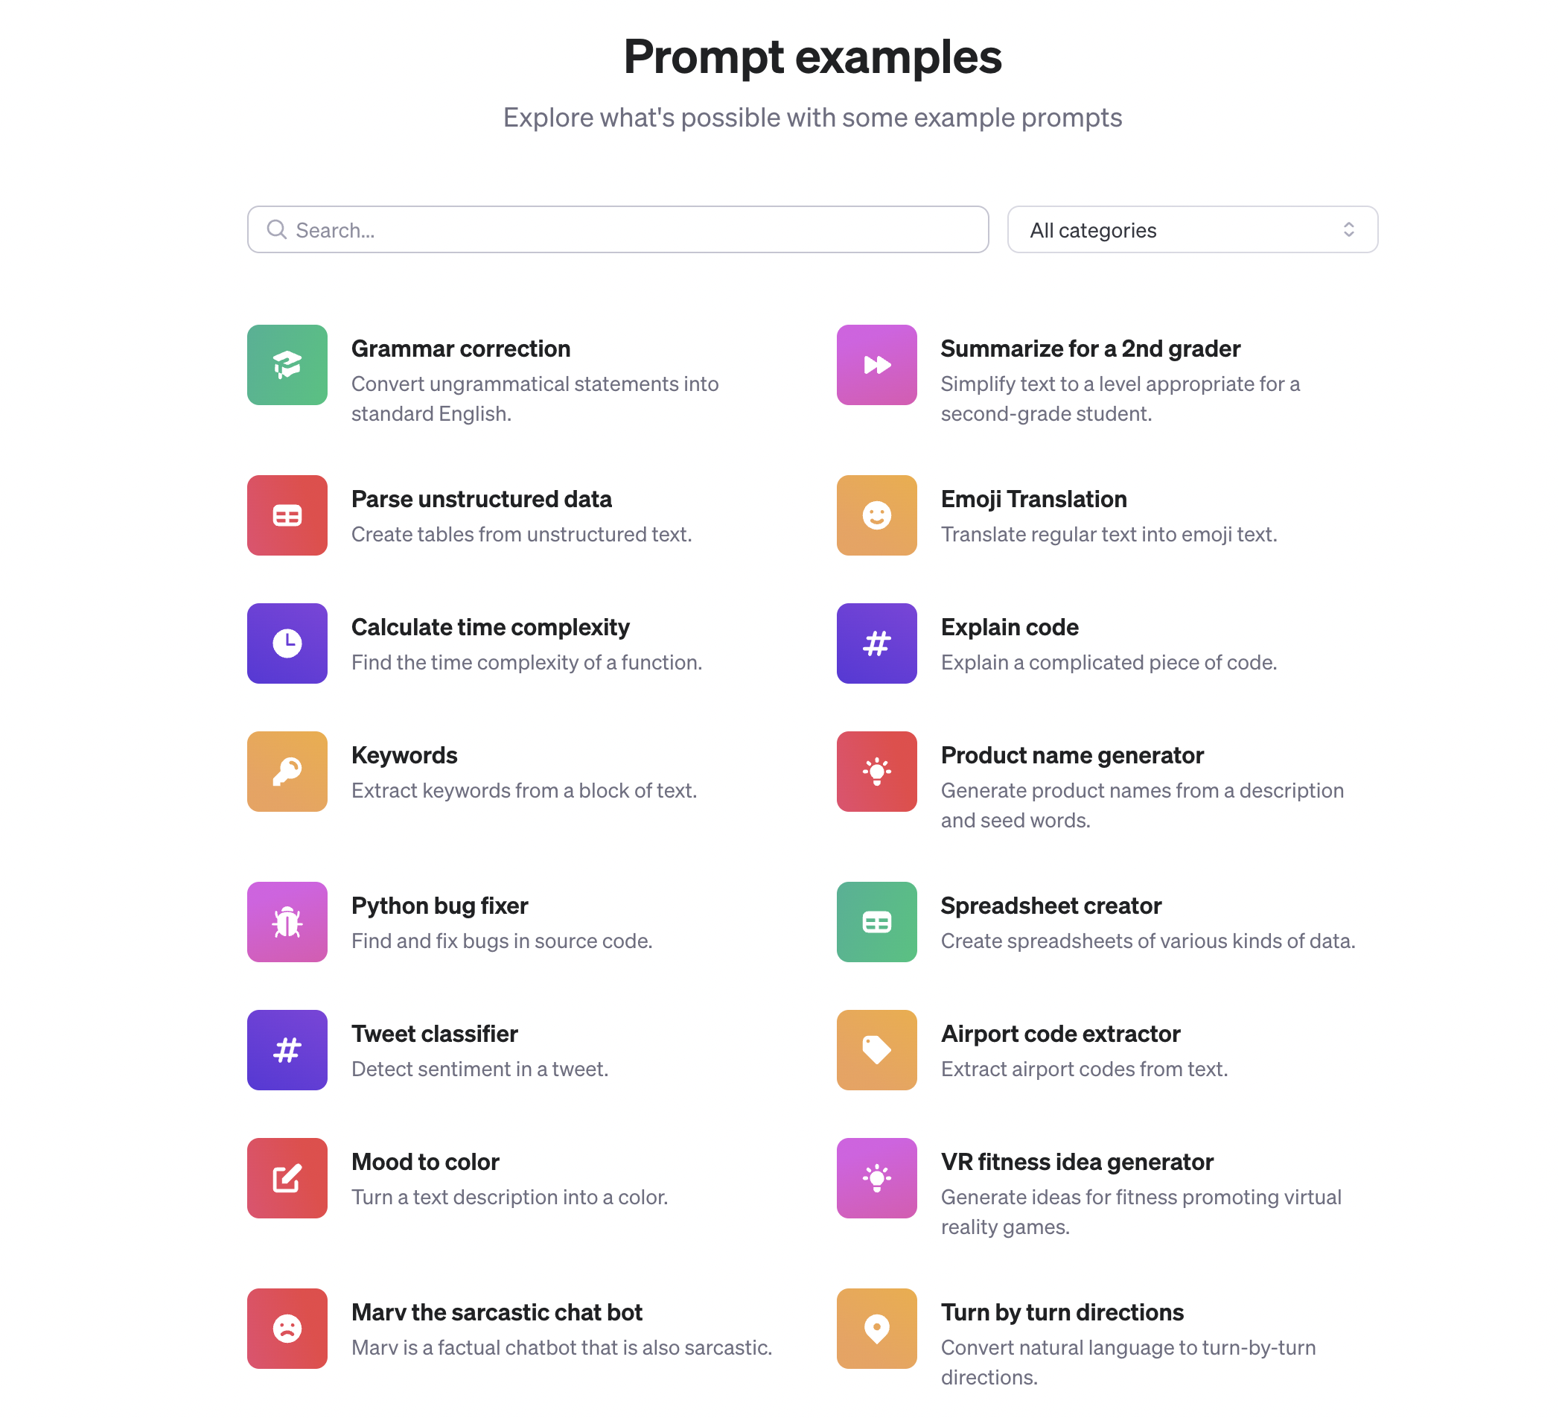The width and height of the screenshot is (1559, 1418).
Task: Click the pink bug icon for Python bug fixer
Action: point(287,921)
